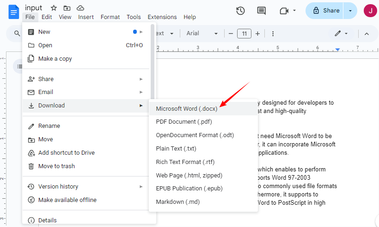Click the more options three-dot icon
Screen dimensions: 379x227
[x=273, y=33]
